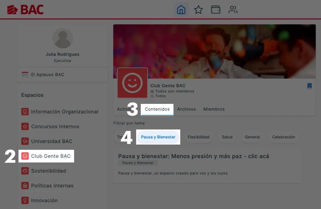Click the Club Gente BAC smiley icon
Viewport: 321px width, 209px height.
click(x=25, y=156)
